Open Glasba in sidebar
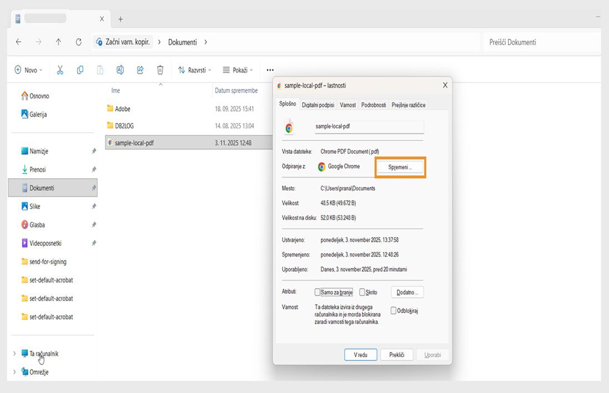The width and height of the screenshot is (609, 393). coord(33,224)
